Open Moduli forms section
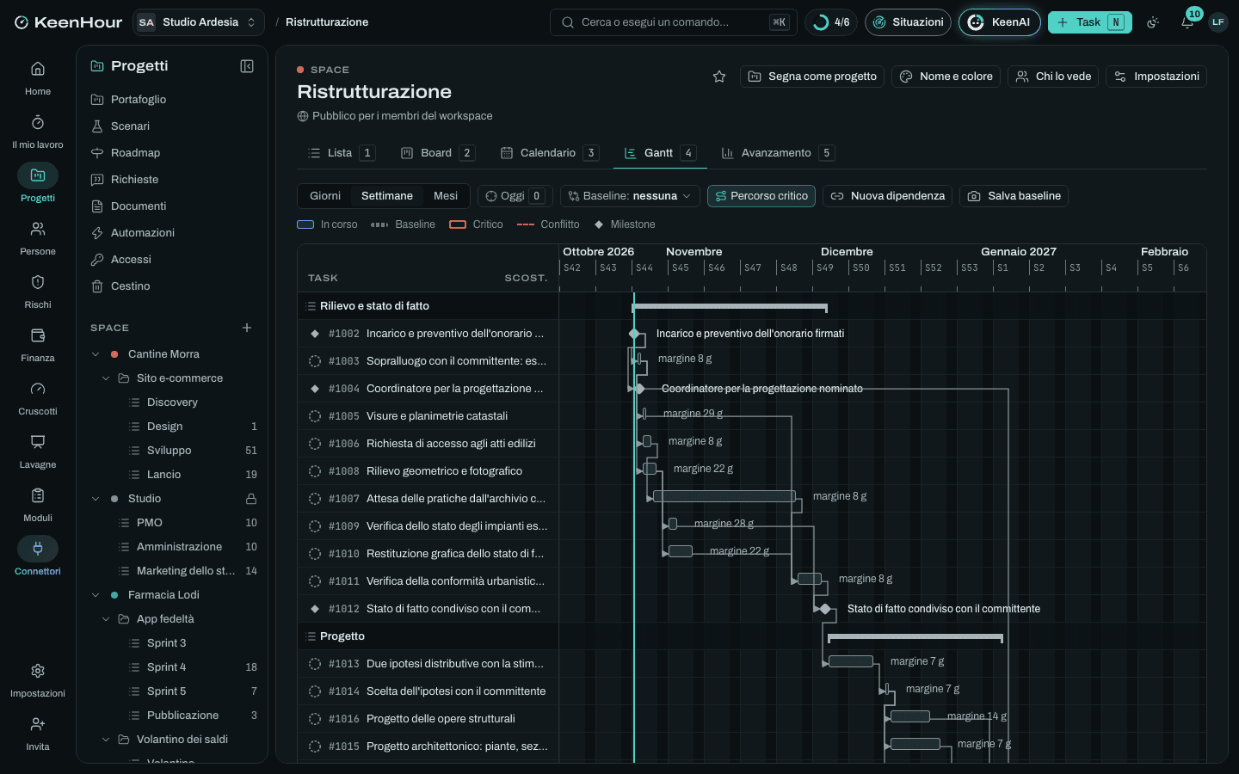 click(38, 505)
